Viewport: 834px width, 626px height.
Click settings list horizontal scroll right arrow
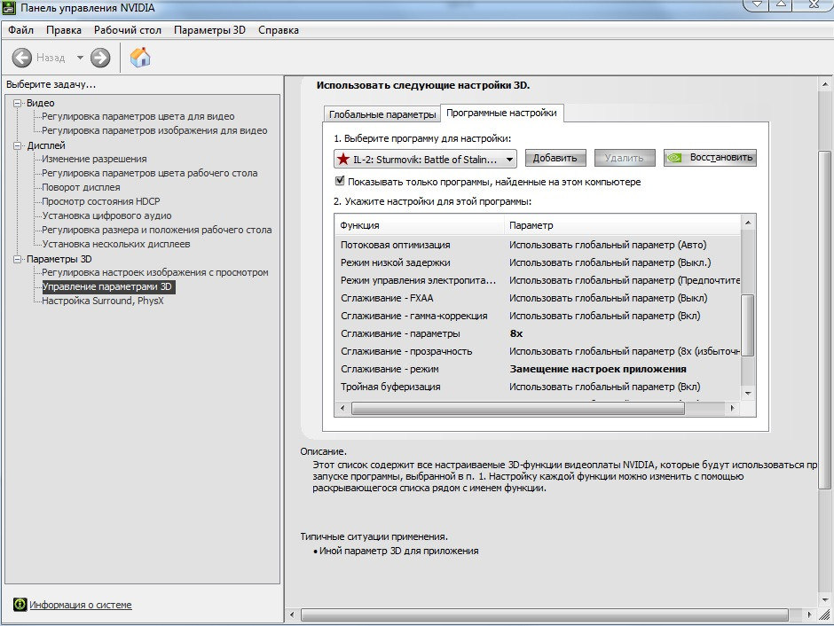click(732, 408)
